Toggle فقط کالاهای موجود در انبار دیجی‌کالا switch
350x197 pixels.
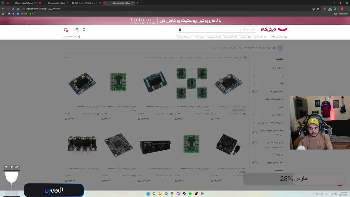pos(255,133)
